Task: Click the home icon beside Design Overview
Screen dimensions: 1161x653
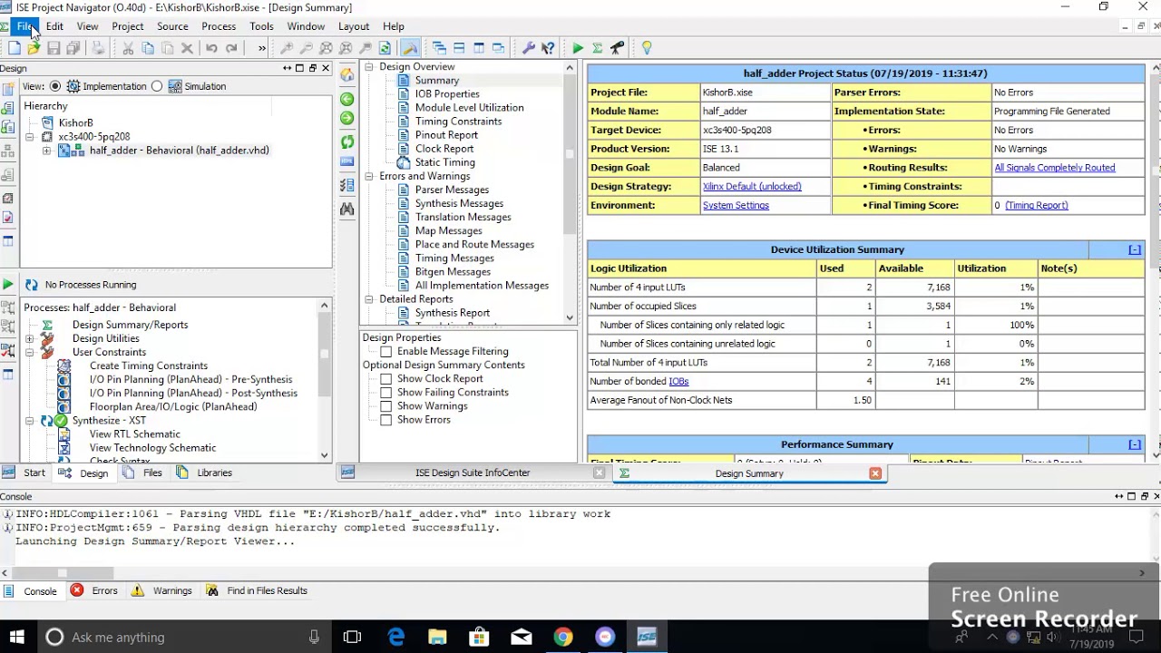Action: point(347,74)
